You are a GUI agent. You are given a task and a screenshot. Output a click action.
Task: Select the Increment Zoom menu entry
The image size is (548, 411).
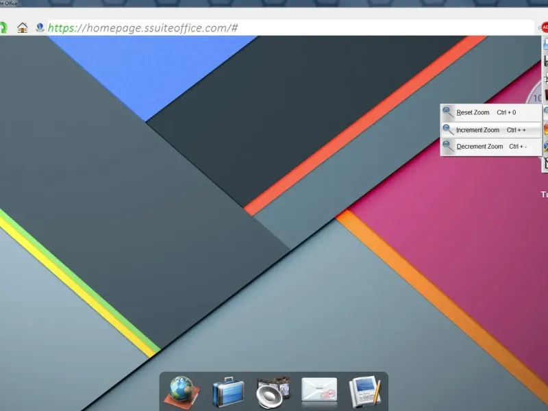[x=490, y=130]
